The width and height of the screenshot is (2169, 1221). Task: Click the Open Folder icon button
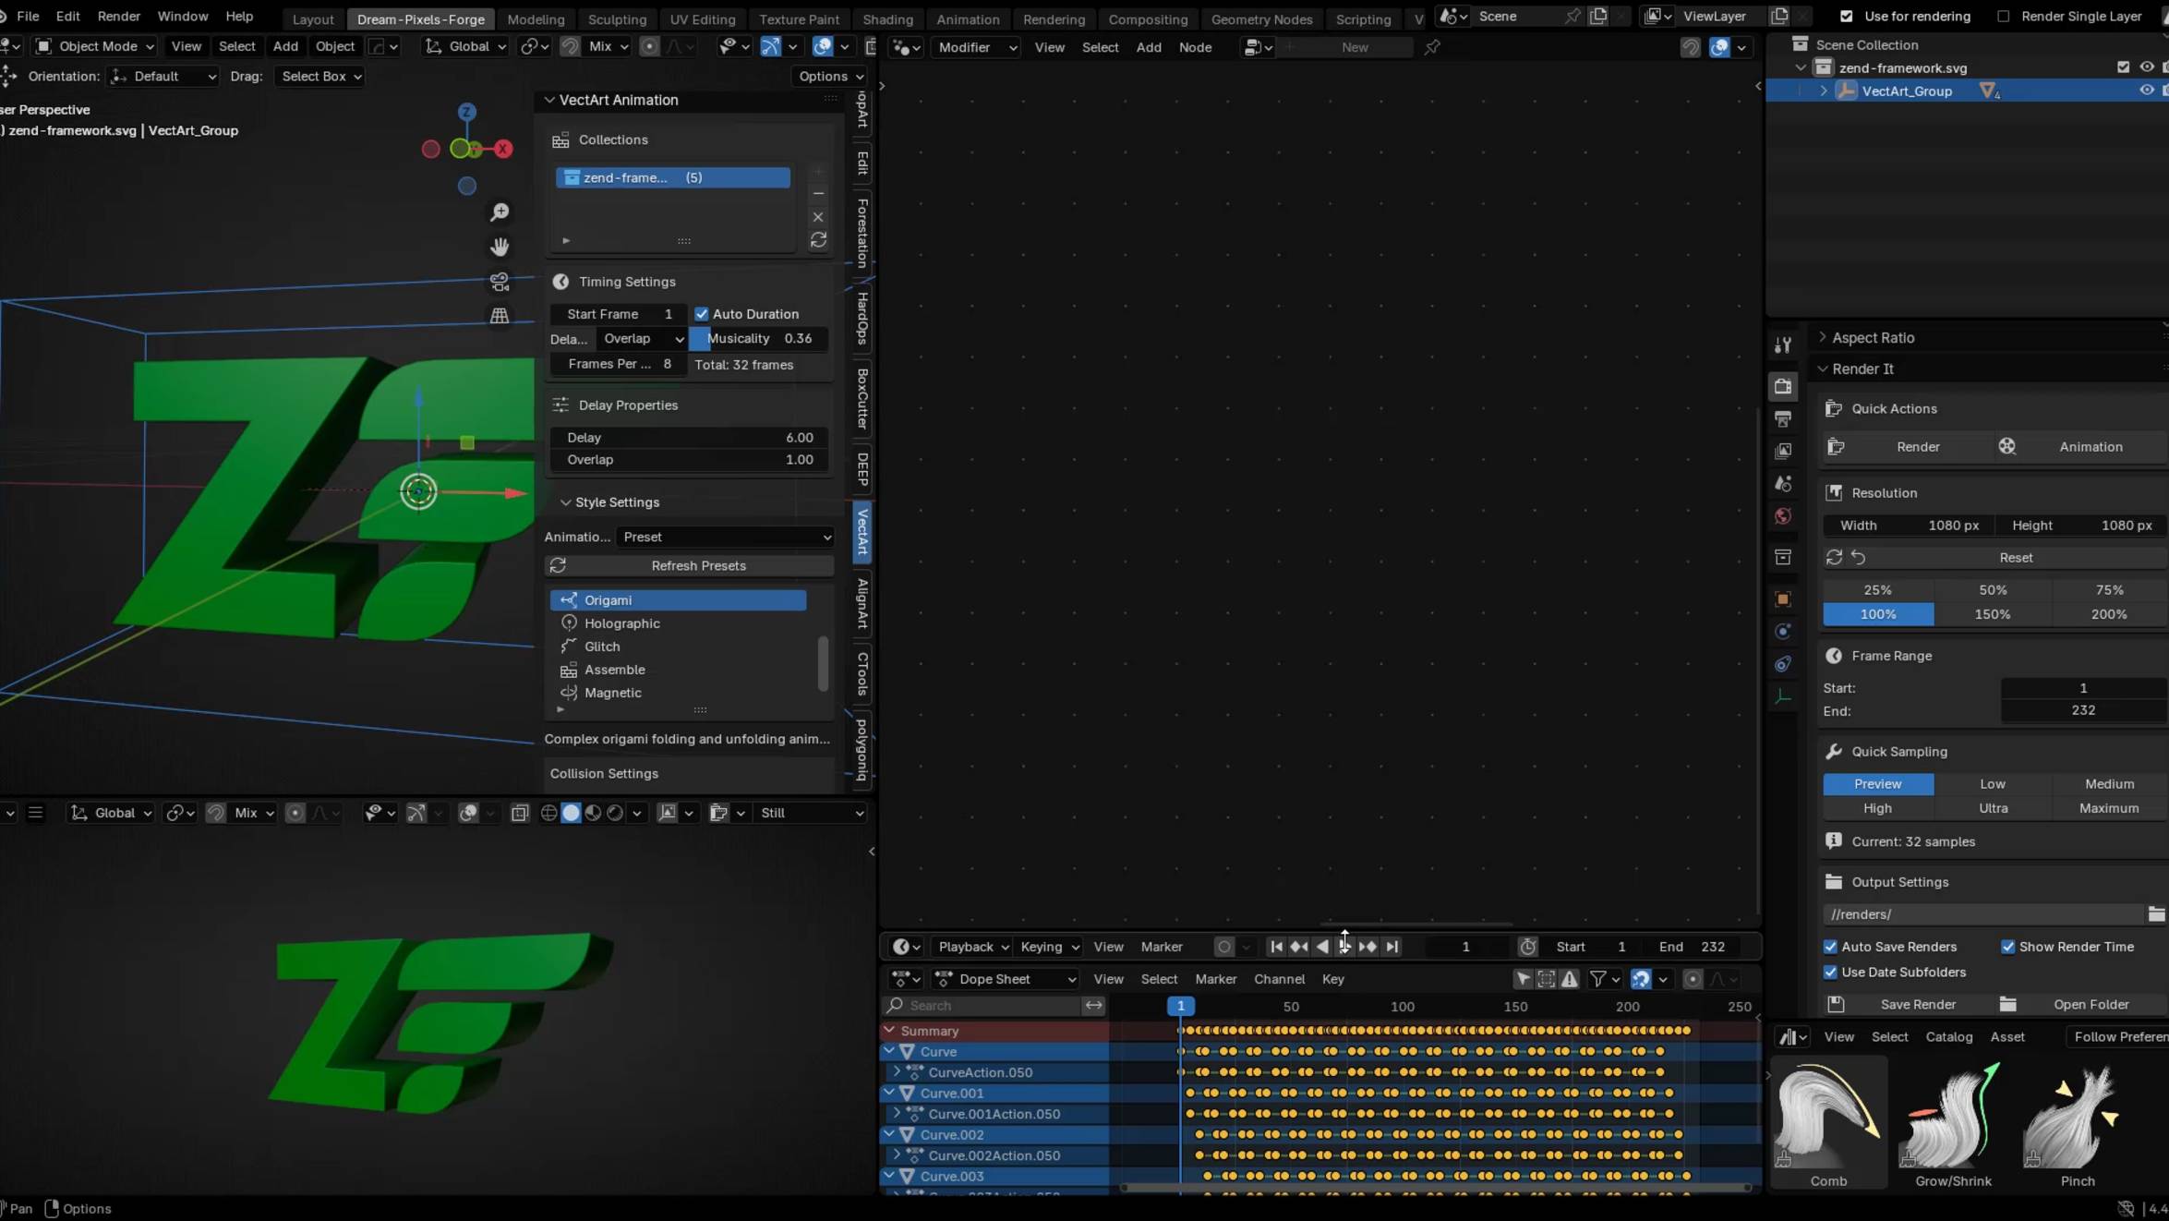(2007, 1004)
